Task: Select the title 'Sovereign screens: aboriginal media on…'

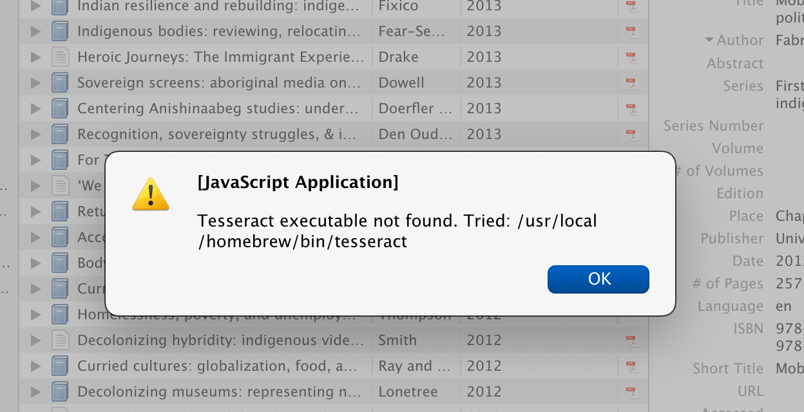Action: point(219,82)
